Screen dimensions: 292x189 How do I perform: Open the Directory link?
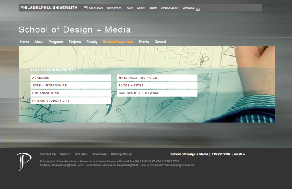tap(114, 8)
